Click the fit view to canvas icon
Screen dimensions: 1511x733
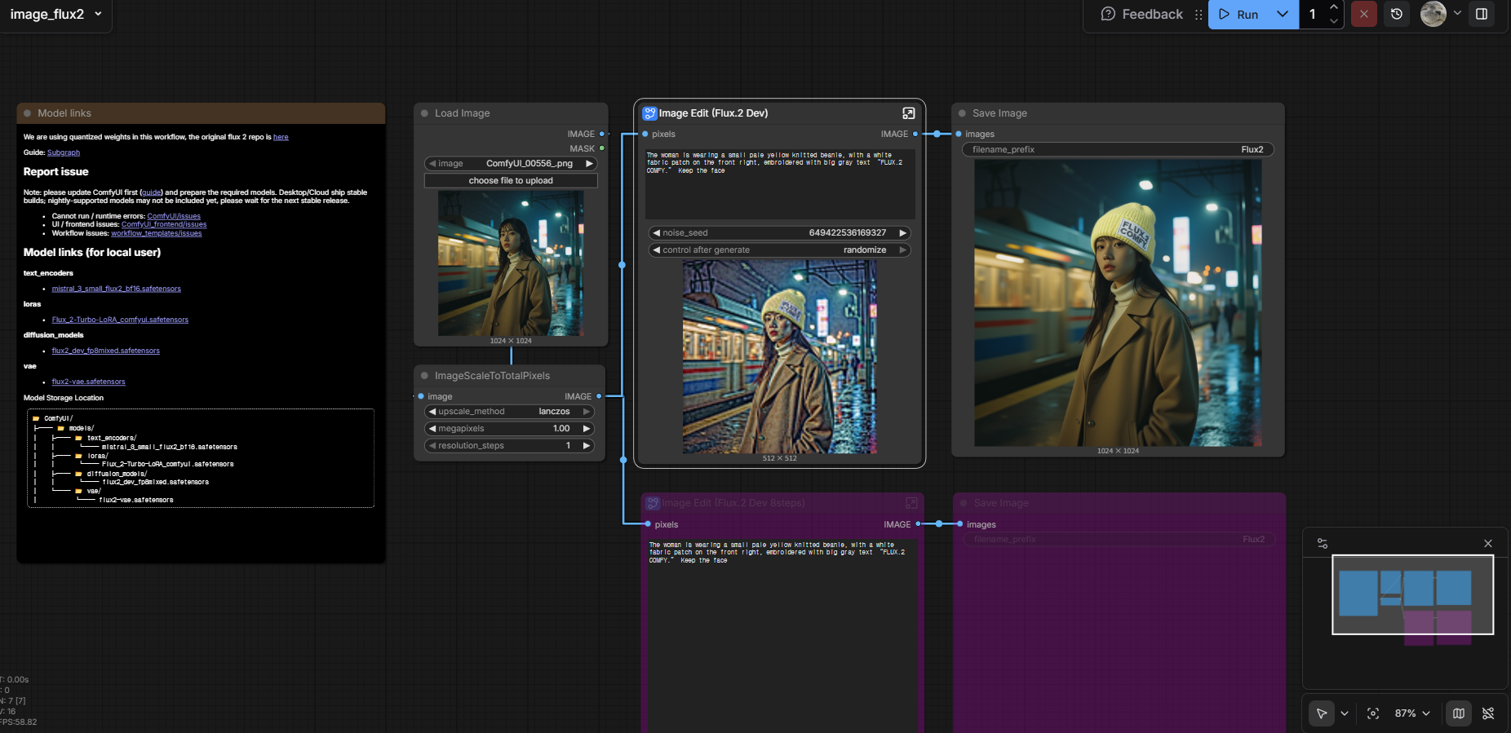[1373, 713]
